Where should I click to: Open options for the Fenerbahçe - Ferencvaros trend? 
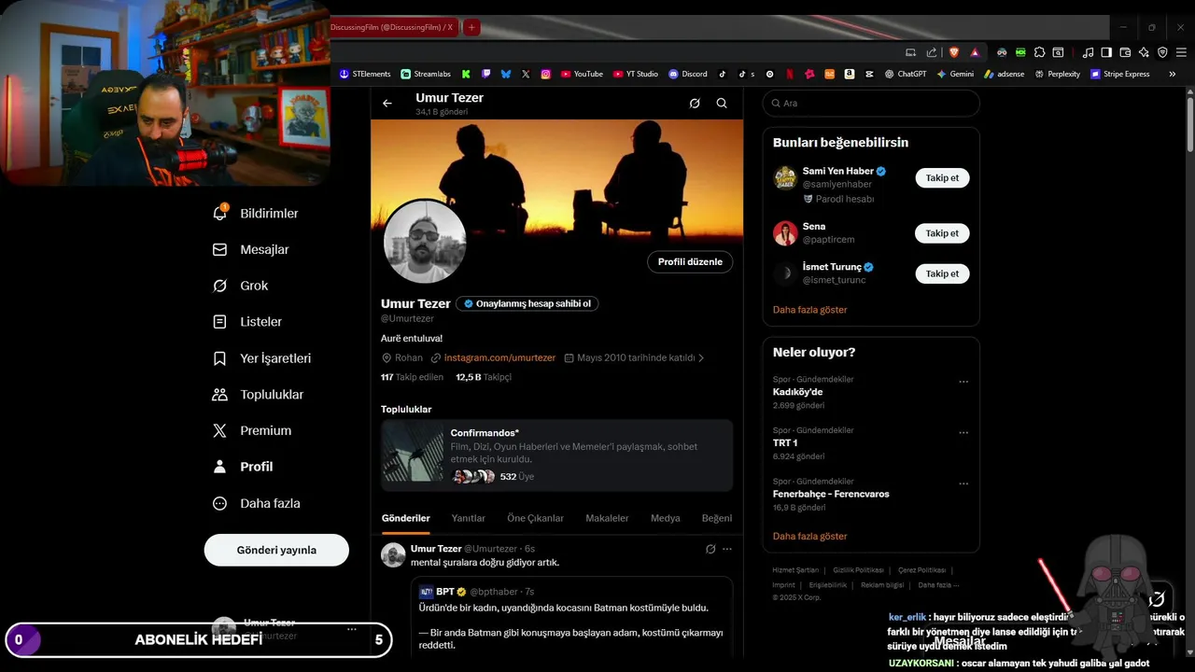[x=963, y=483]
